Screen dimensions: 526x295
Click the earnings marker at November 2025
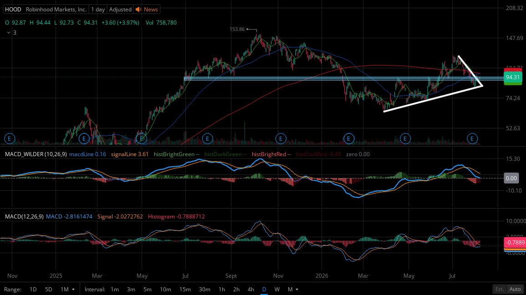click(x=281, y=138)
